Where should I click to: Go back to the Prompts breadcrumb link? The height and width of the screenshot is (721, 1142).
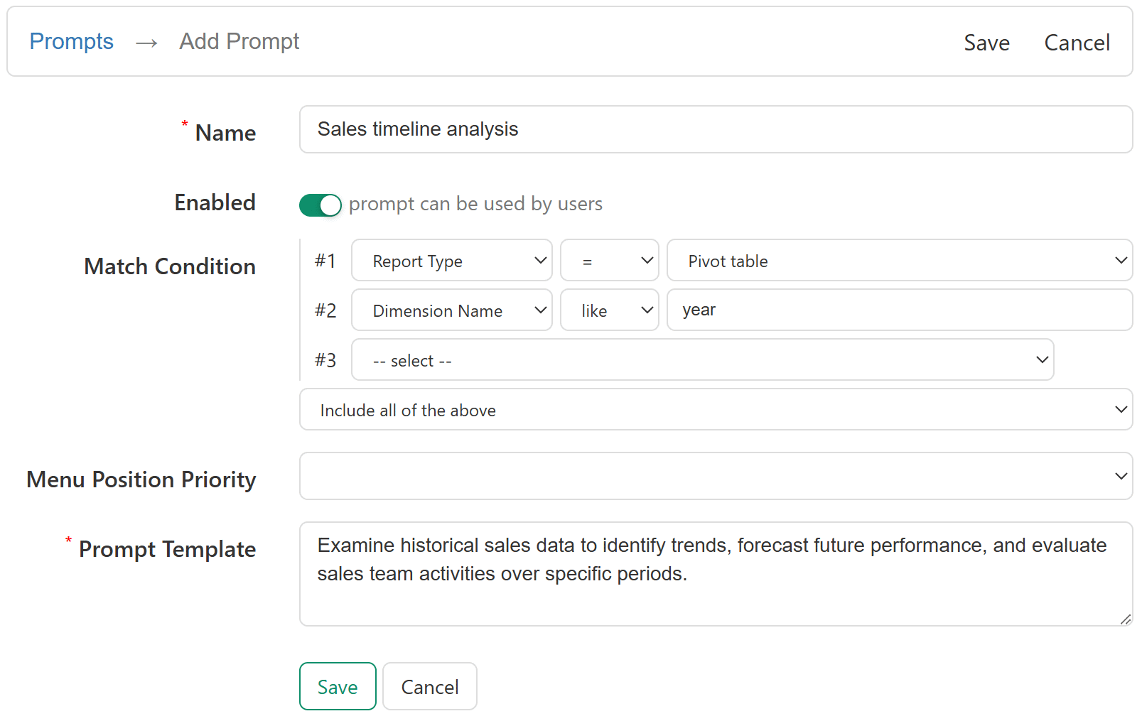click(71, 42)
